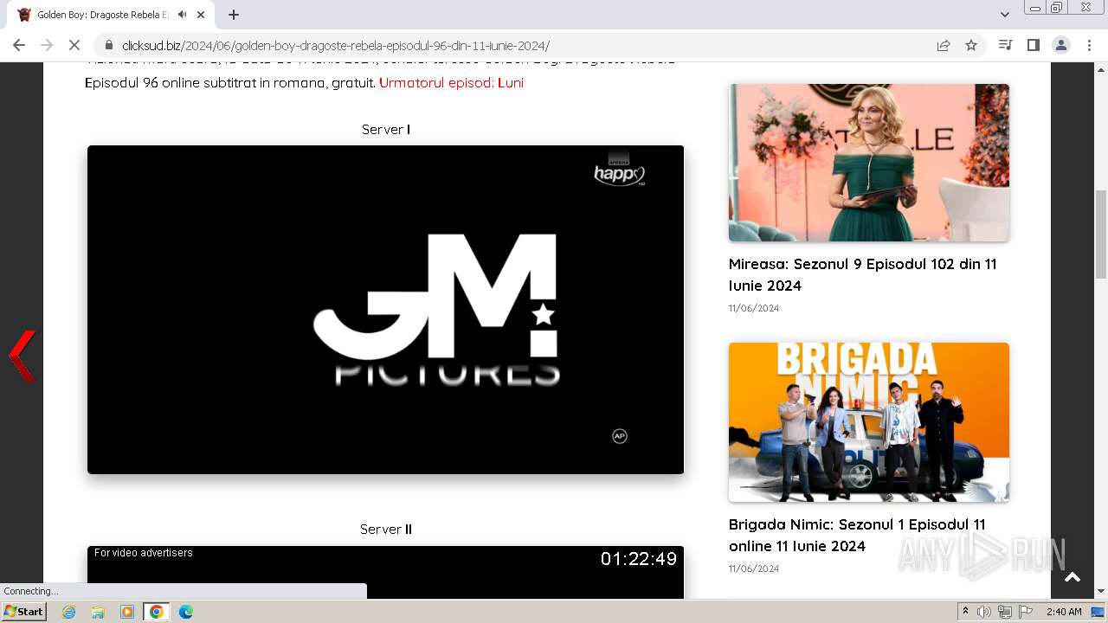Image resolution: width=1108 pixels, height=623 pixels.
Task: Close the Golden Boy tab
Action: (x=201, y=15)
